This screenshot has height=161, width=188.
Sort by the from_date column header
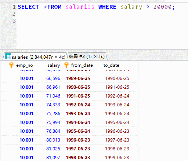(x=82, y=65)
